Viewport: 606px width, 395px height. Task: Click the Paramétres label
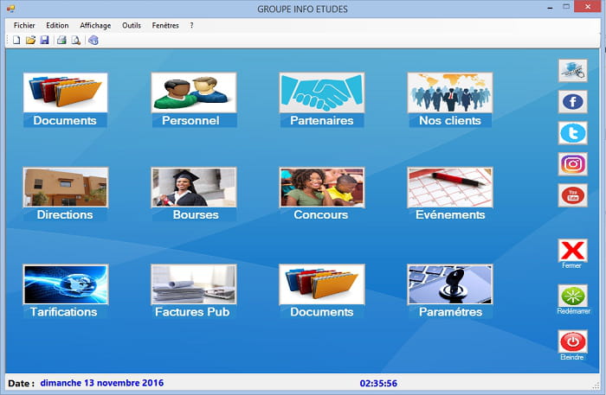click(451, 312)
